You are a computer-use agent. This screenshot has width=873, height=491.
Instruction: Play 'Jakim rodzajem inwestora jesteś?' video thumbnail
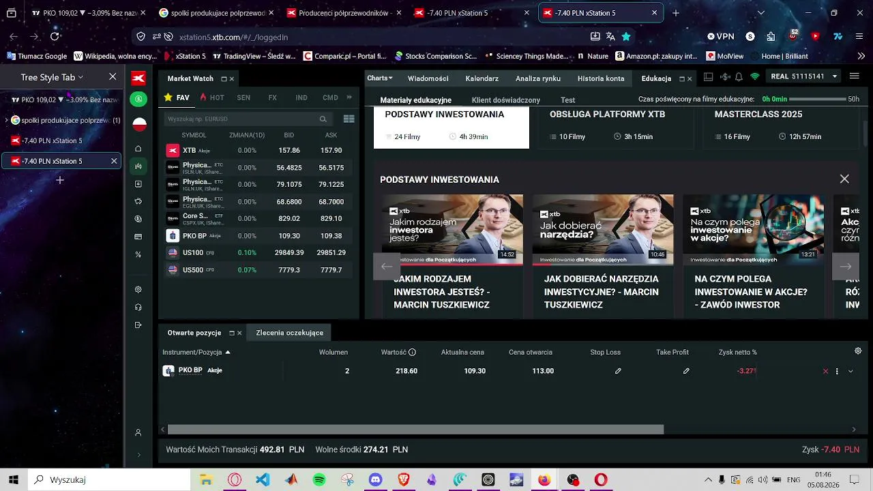click(452, 230)
